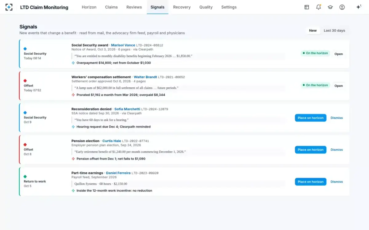Screen dimensions: 369x230
Task: Open the Walter Brandt claim link
Action: (x=145, y=77)
